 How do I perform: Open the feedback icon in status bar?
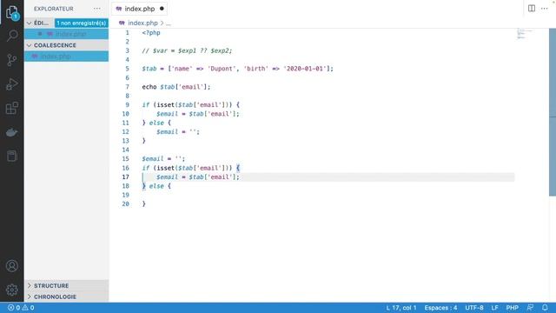[x=530, y=308]
